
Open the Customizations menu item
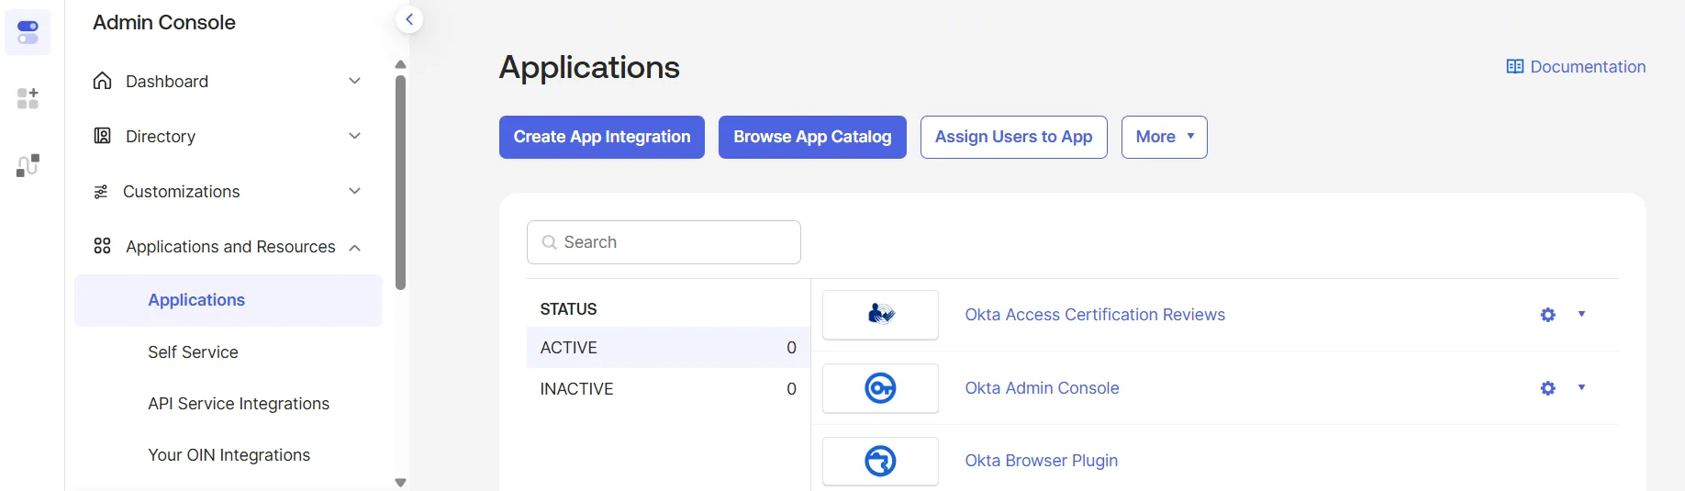click(x=182, y=192)
